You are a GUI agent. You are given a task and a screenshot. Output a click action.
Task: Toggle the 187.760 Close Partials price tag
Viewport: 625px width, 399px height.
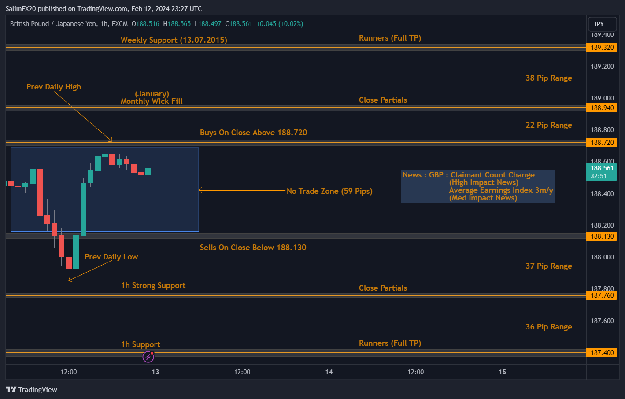[x=602, y=295]
